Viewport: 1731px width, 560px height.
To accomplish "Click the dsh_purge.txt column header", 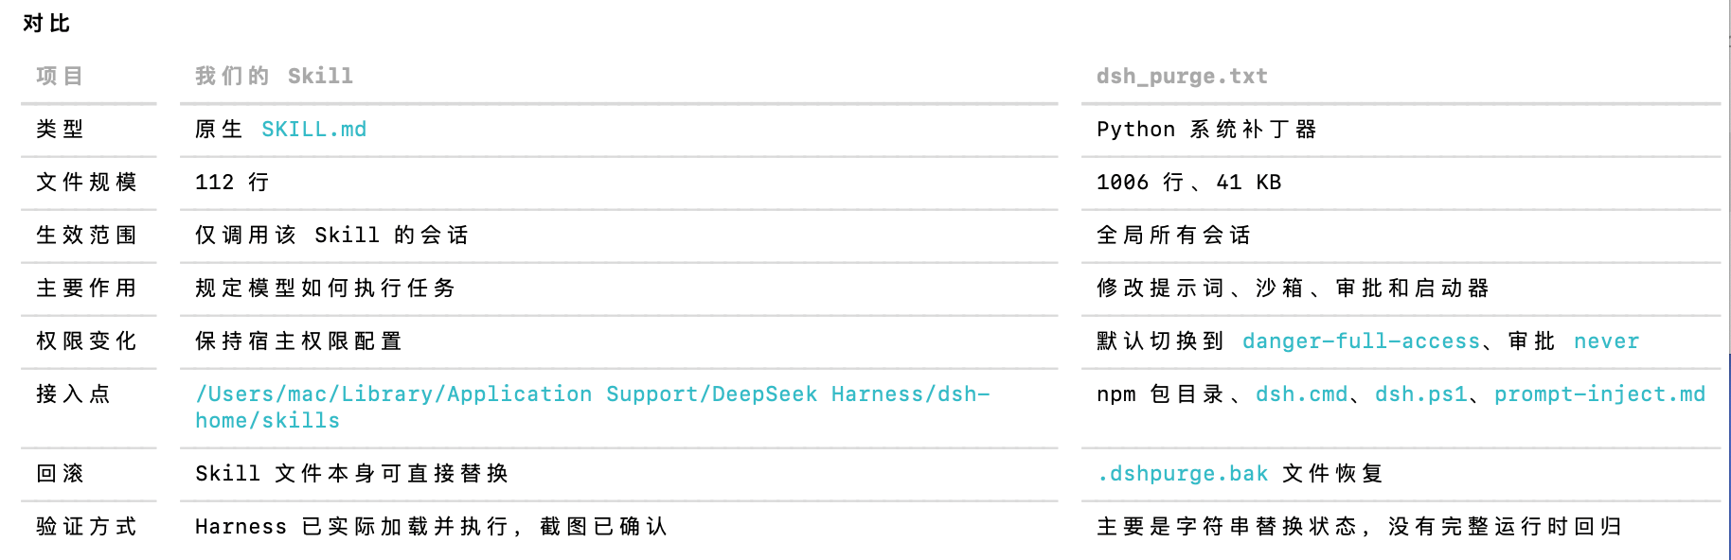I will click(x=1182, y=77).
